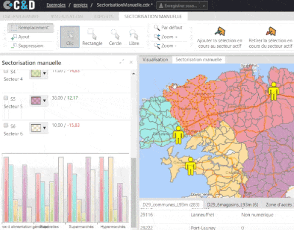
Task: Select the SECTORISATION MANUELLE ribbon tab
Action: click(x=153, y=16)
